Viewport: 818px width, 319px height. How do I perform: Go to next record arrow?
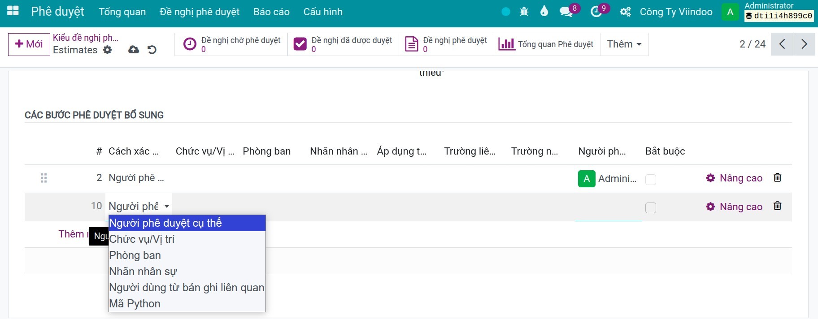coord(804,44)
